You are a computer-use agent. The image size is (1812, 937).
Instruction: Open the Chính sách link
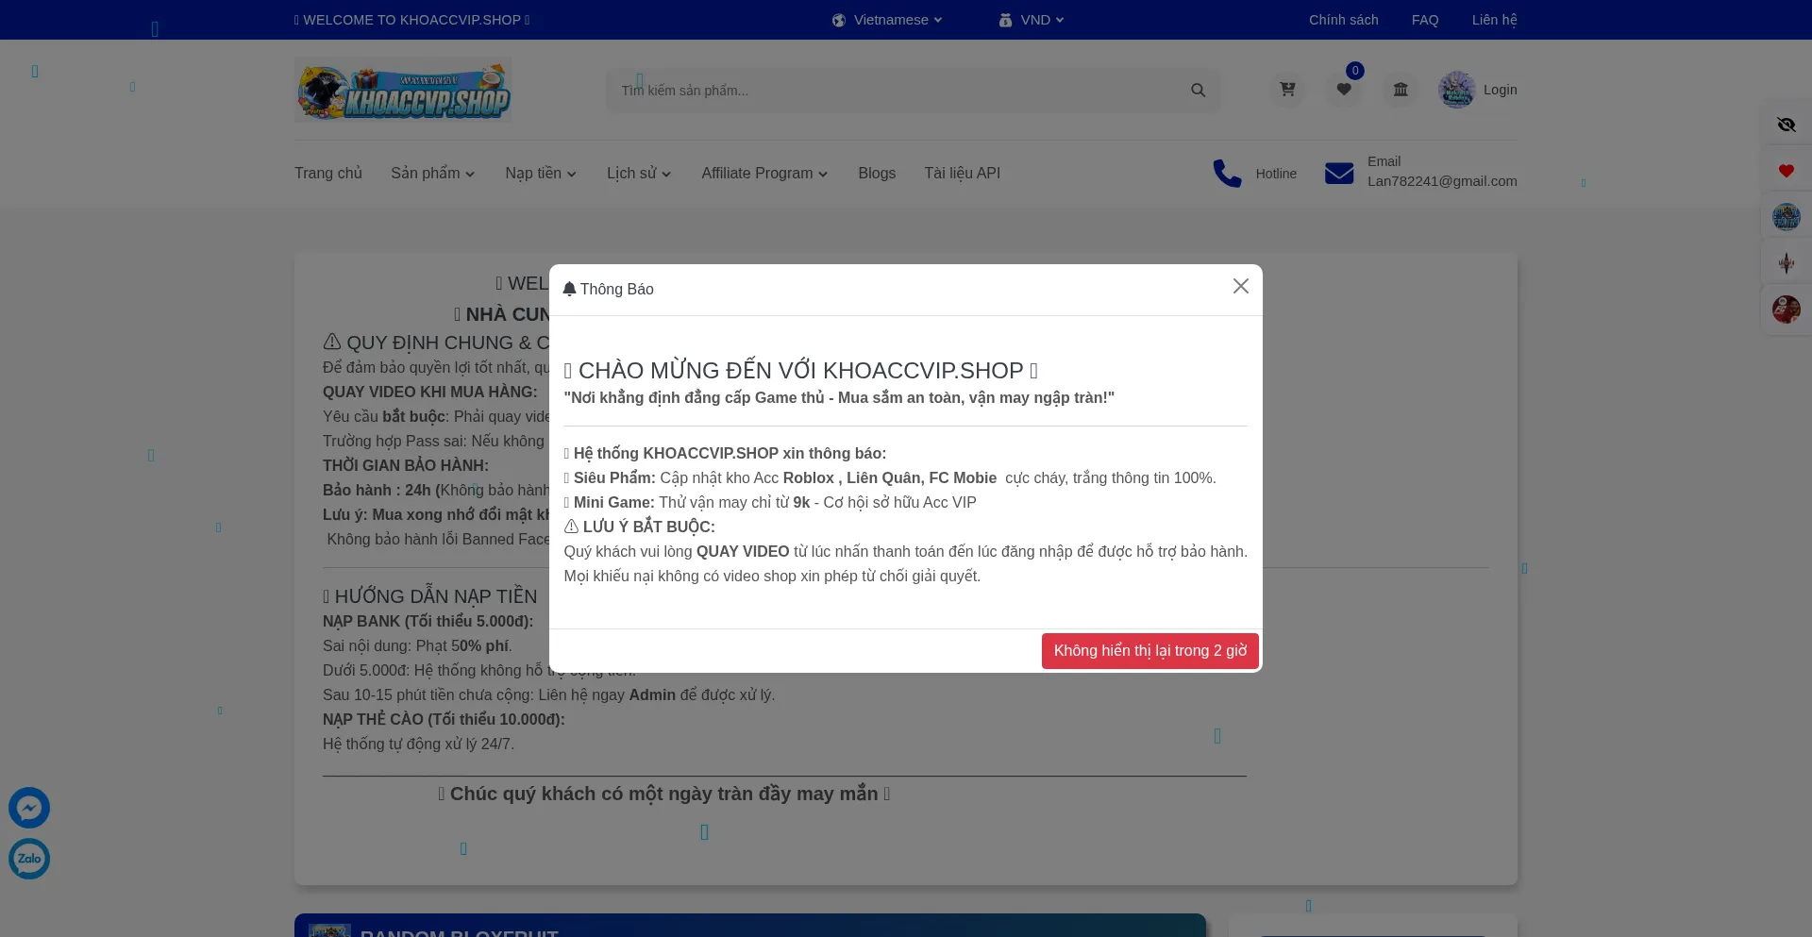point(1343,20)
